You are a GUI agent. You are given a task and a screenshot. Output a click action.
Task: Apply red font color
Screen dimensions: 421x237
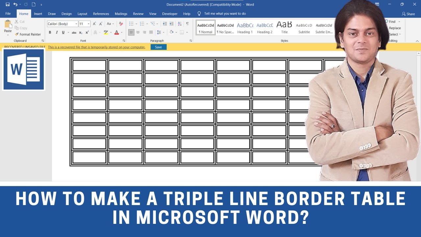(116, 32)
